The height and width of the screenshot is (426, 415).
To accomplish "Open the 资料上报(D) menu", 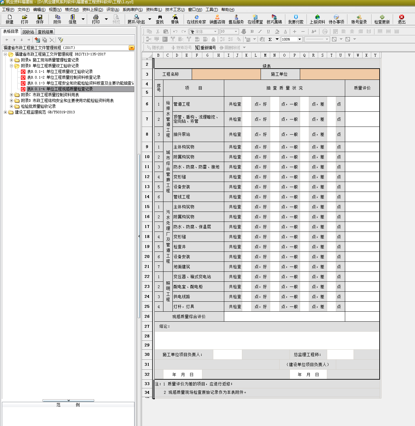I will 93,10.
